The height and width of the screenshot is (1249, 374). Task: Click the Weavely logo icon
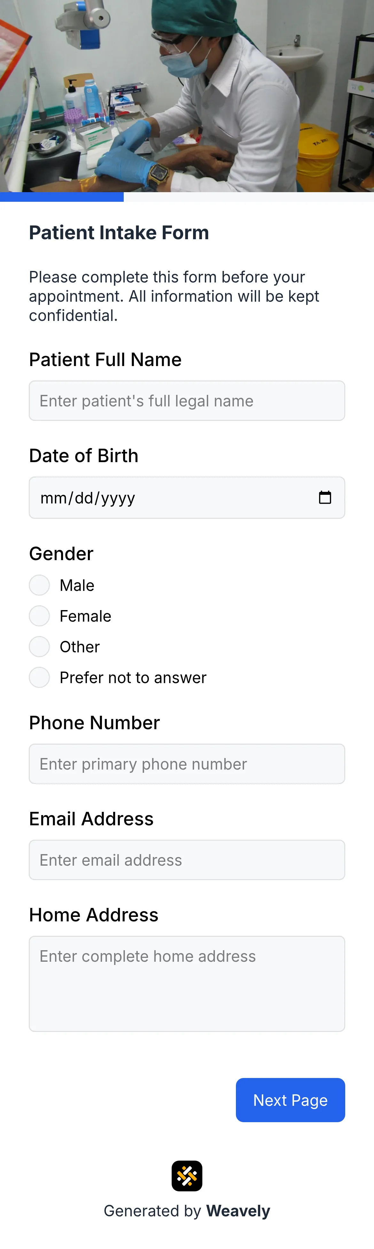point(187,1175)
